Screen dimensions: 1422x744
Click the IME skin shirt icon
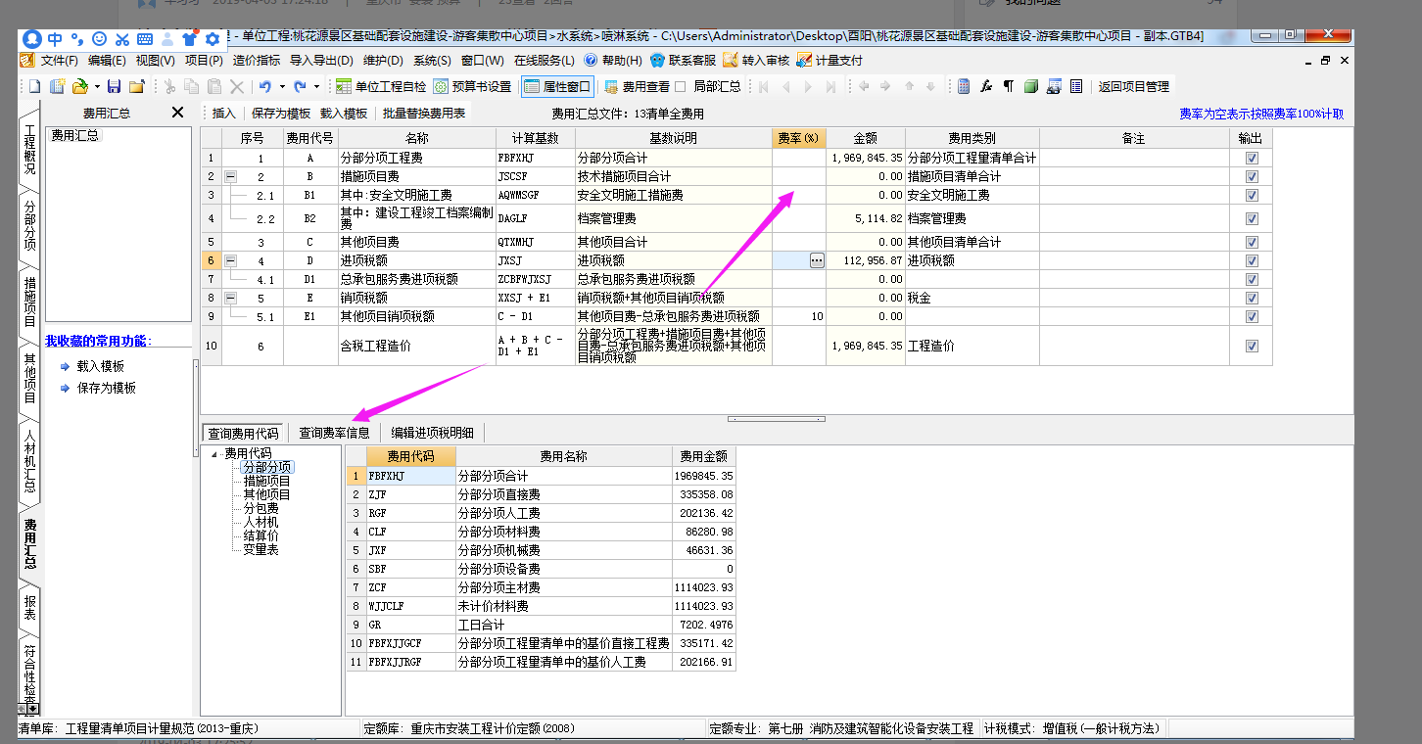coord(190,39)
